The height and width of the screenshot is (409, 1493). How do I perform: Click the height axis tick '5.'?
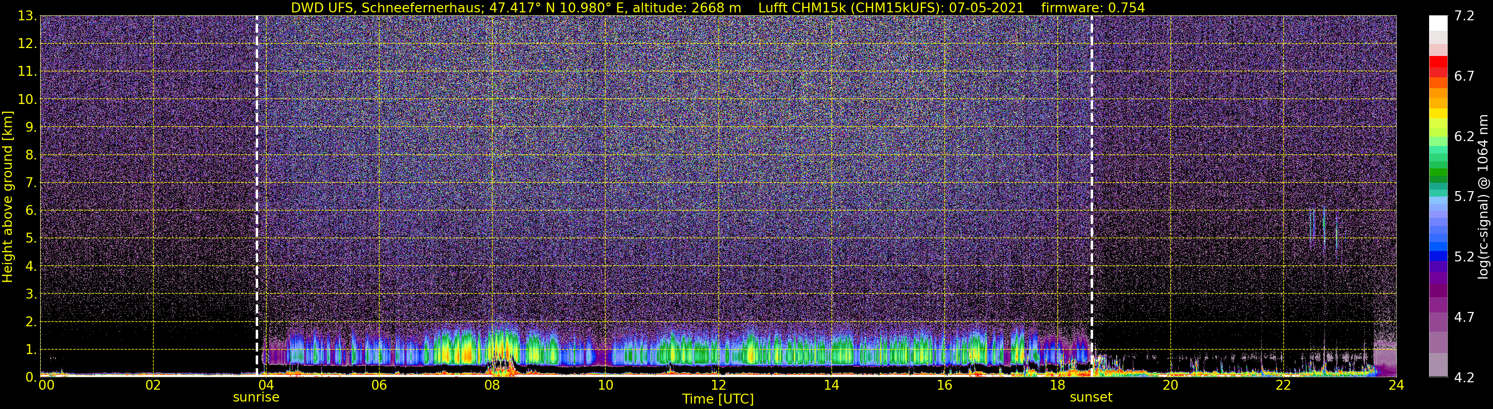tap(31, 238)
